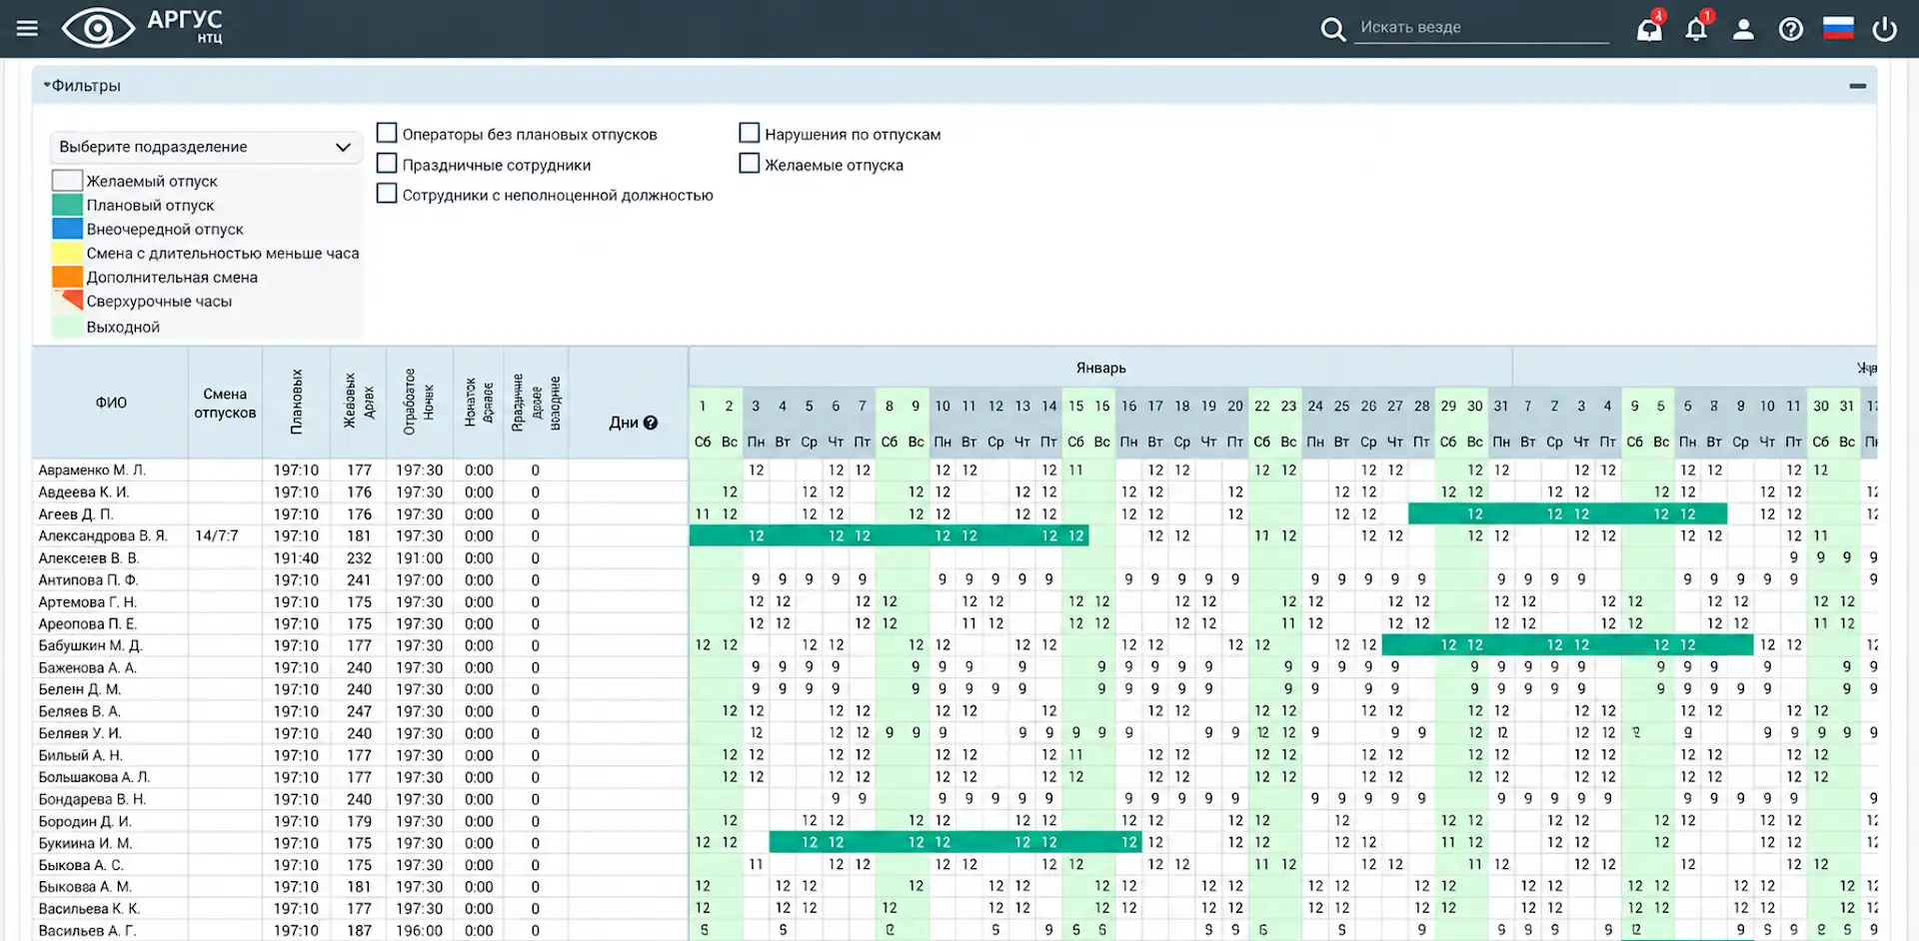Click the Внеочередной отпуск blue swatch
The height and width of the screenshot is (941, 1919).
[67, 229]
